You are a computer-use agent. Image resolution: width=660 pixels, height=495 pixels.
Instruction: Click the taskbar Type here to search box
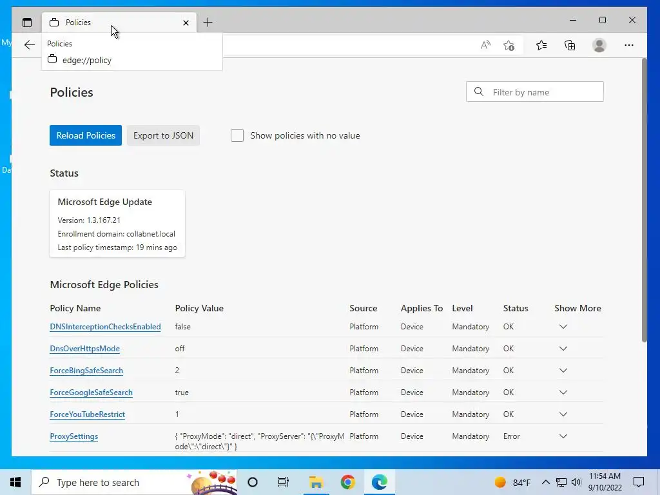point(134,482)
